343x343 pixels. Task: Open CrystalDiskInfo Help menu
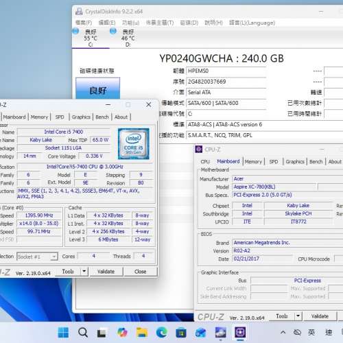tap(213, 23)
